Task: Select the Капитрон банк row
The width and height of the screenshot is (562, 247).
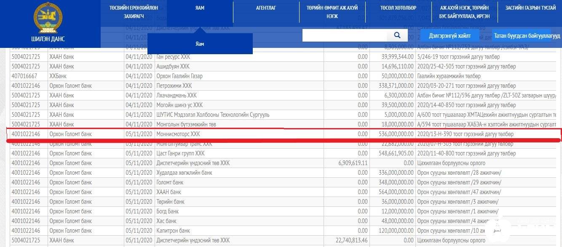Action: click(173, 231)
